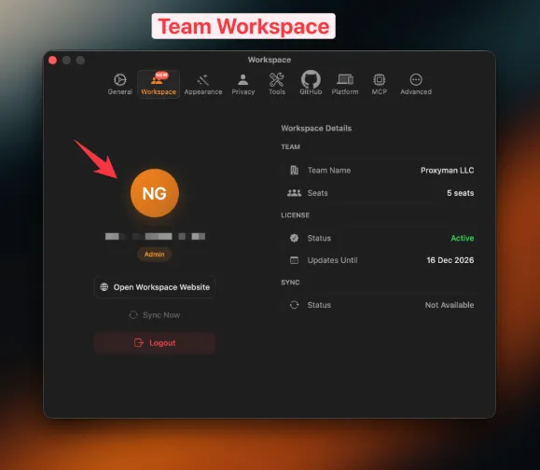Open the General preferences tab
540x470 pixels.
click(120, 84)
